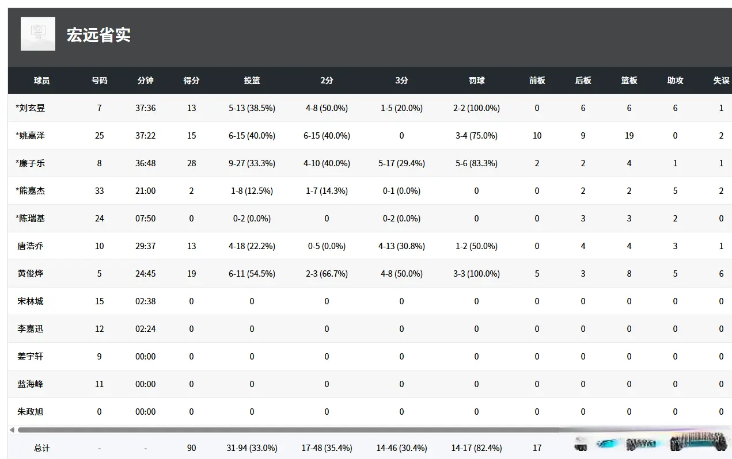732x459 pixels.
Task: Click the 总计 totals row label
Action: point(41,448)
